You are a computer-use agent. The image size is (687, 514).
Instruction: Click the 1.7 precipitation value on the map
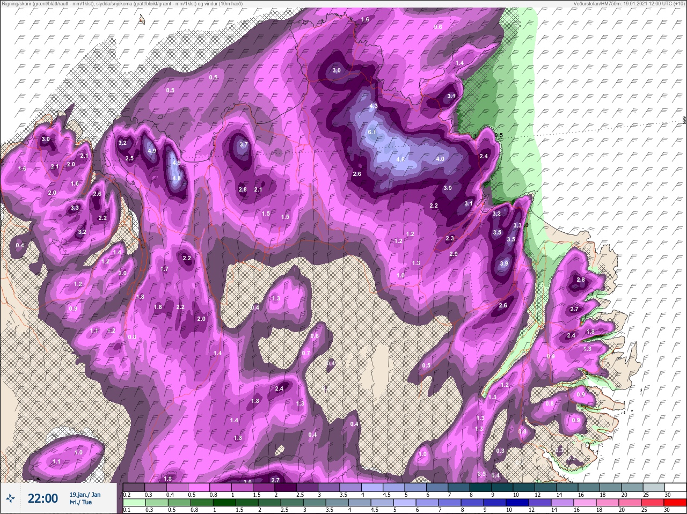(164, 269)
